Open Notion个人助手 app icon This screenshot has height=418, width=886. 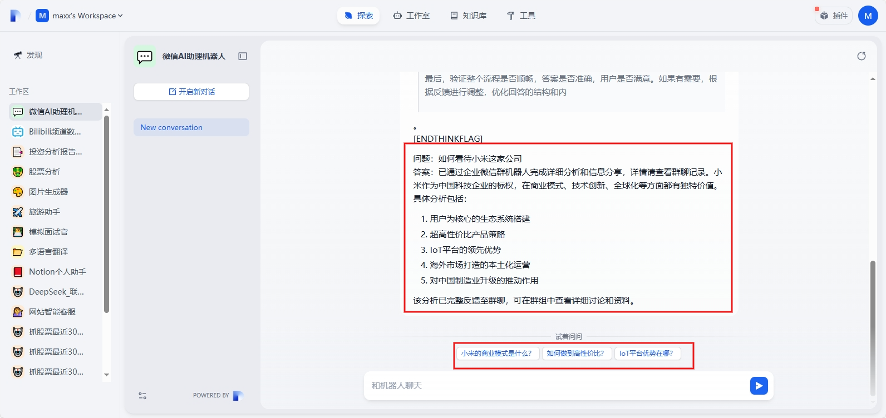pyautogui.click(x=18, y=272)
